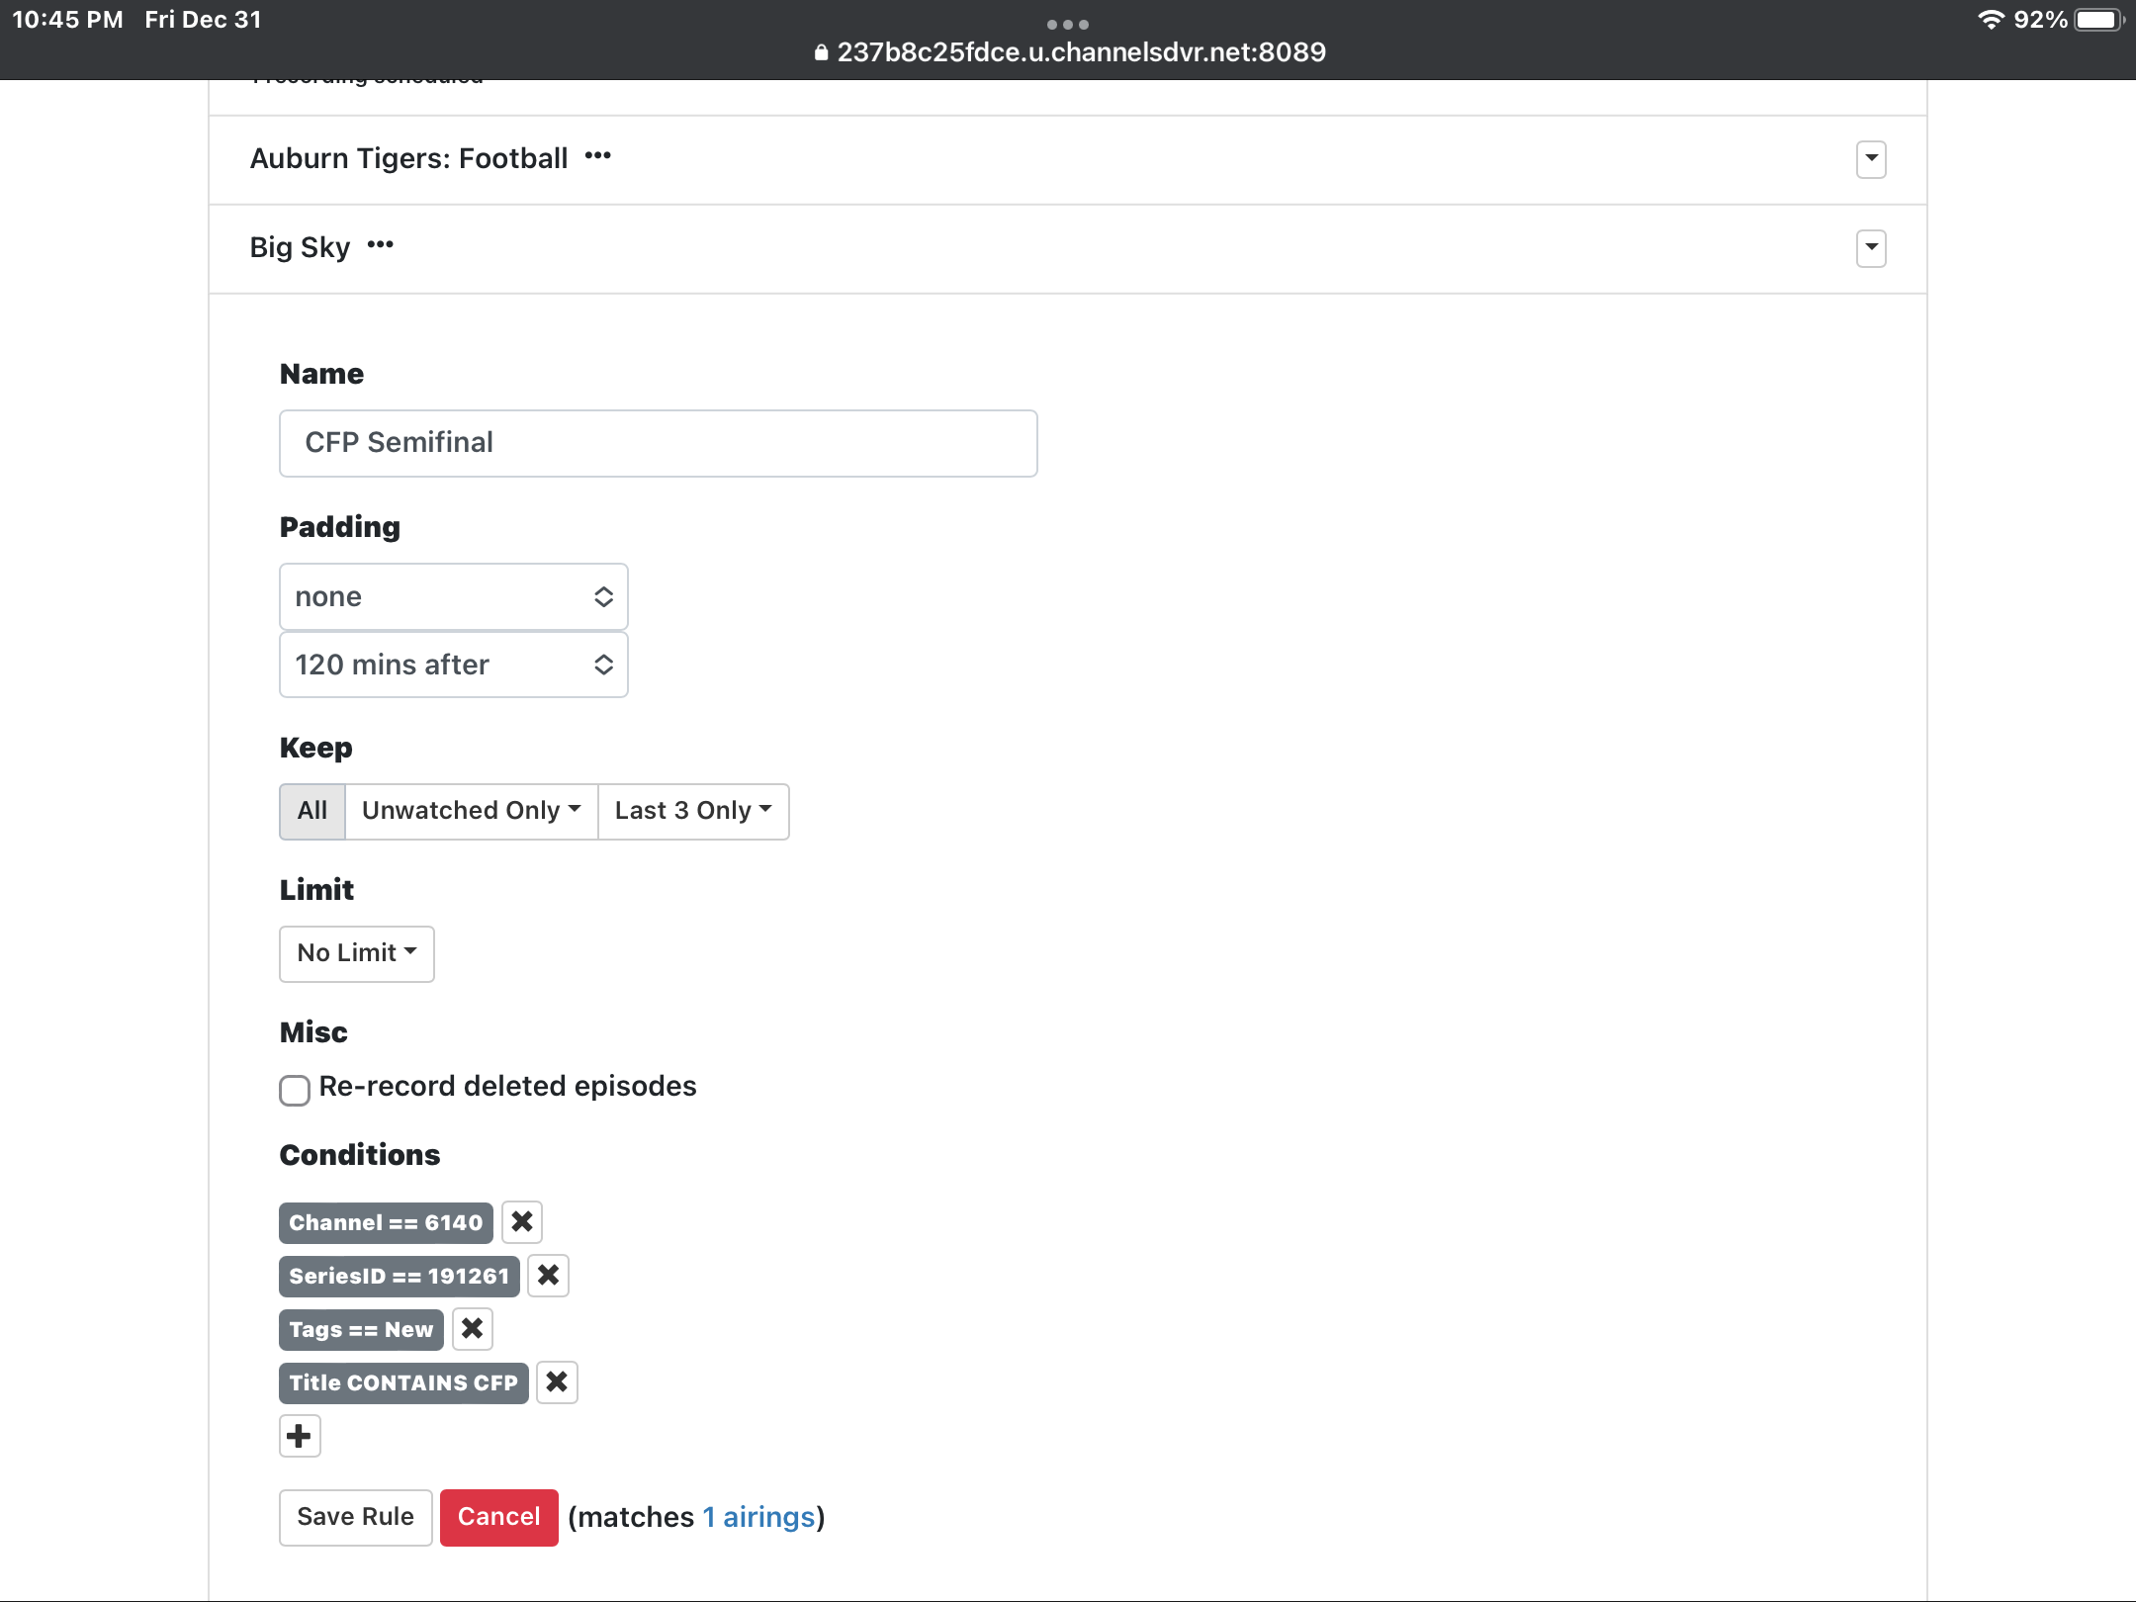Open options dots next to Auburn Tigers: Football

[x=598, y=156]
